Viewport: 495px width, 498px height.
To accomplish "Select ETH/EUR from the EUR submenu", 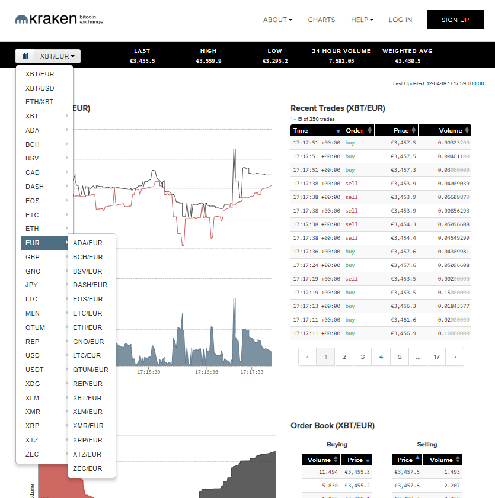I will 87,327.
